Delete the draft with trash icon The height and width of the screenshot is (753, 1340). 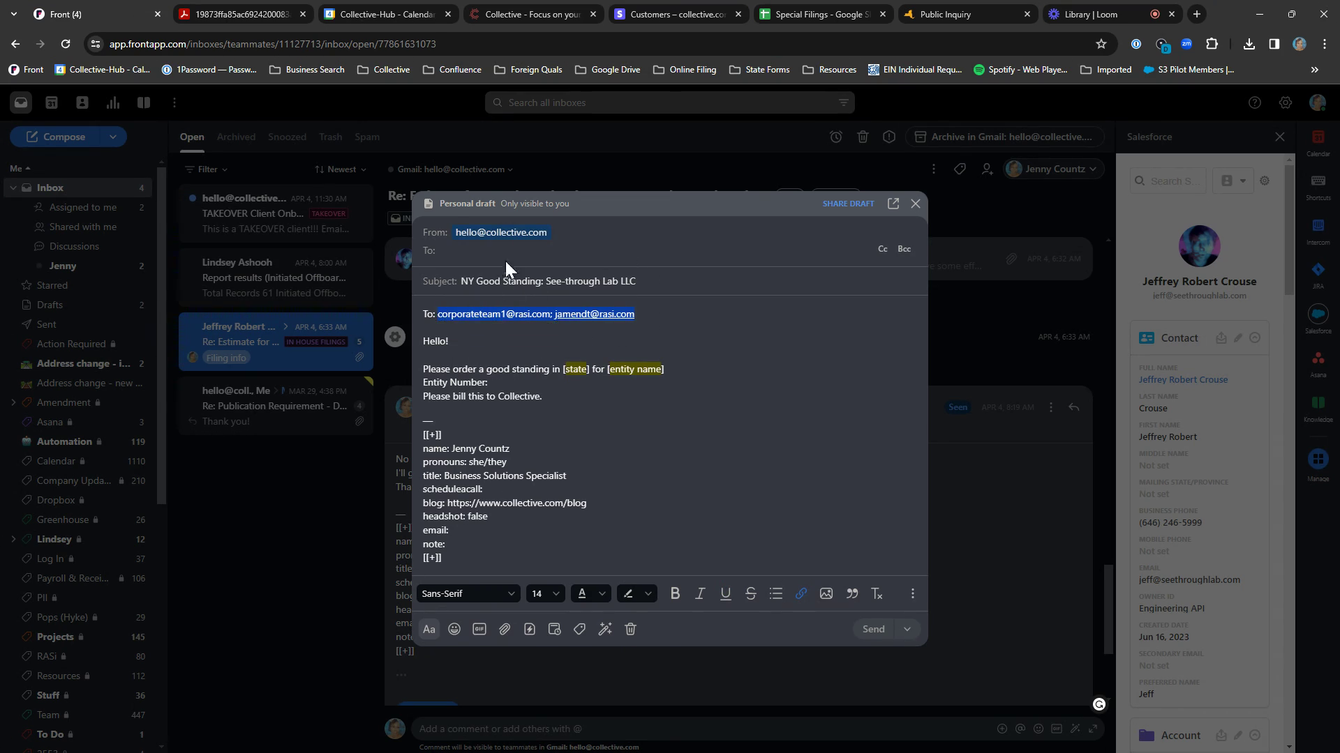tap(630, 629)
